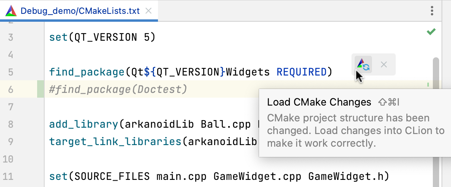The height and width of the screenshot is (187, 451).
Task: Click the CMake file icon in the tab
Action: pos(11,11)
